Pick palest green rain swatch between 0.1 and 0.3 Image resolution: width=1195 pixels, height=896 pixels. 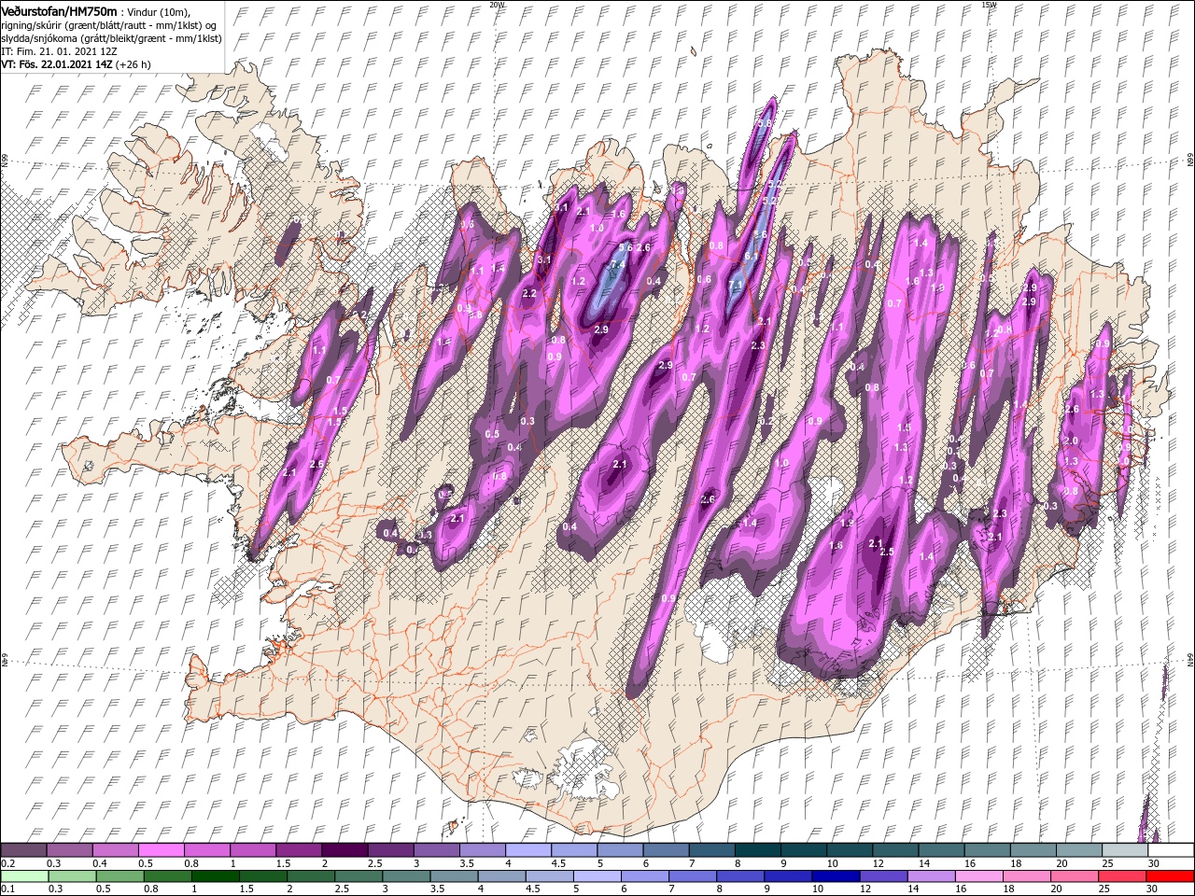(23, 875)
